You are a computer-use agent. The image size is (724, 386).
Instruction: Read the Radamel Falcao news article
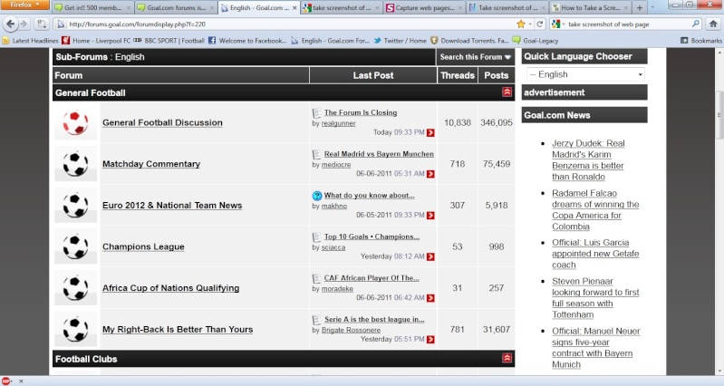click(x=595, y=209)
